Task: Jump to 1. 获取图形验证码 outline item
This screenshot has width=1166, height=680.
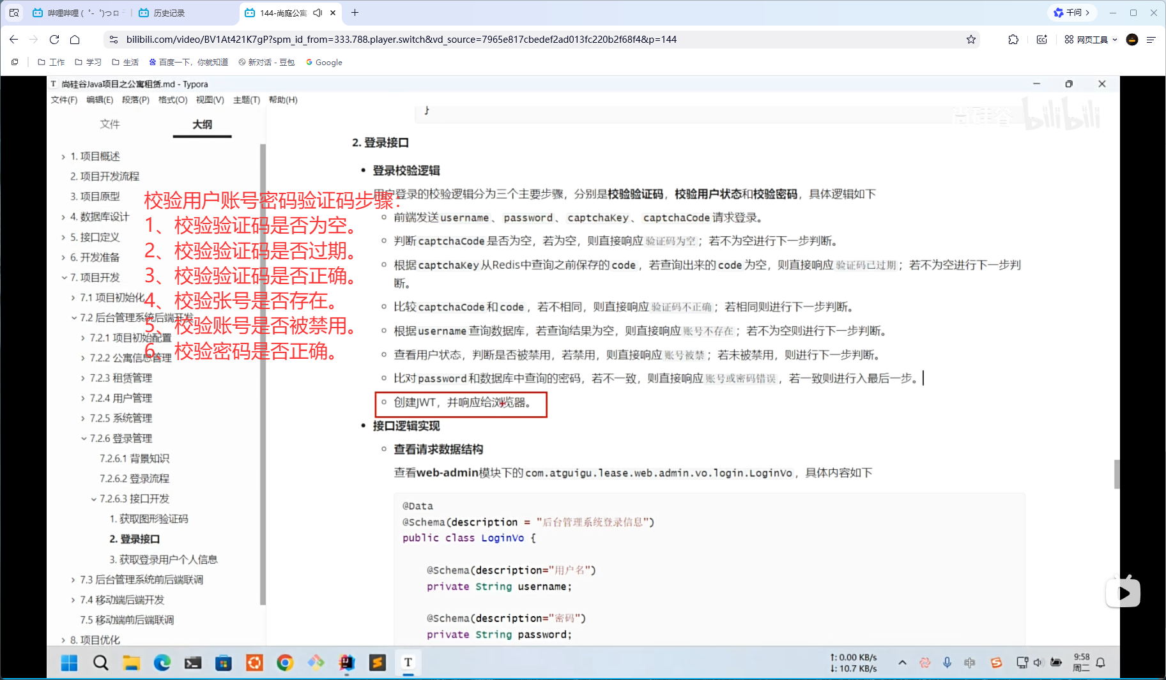Action: pyautogui.click(x=149, y=519)
